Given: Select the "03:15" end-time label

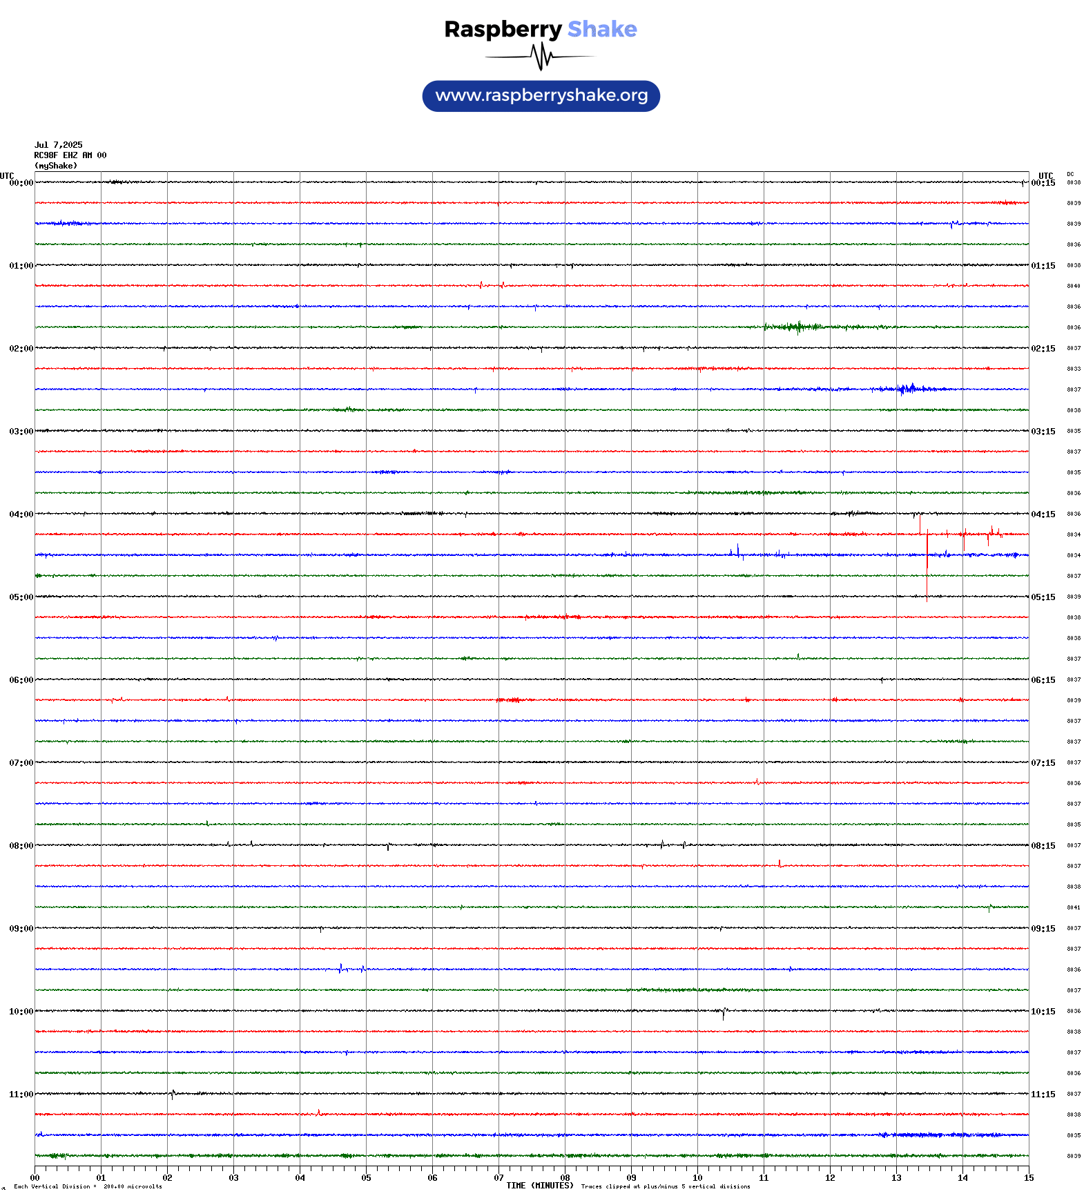Looking at the screenshot, I should (x=1043, y=432).
